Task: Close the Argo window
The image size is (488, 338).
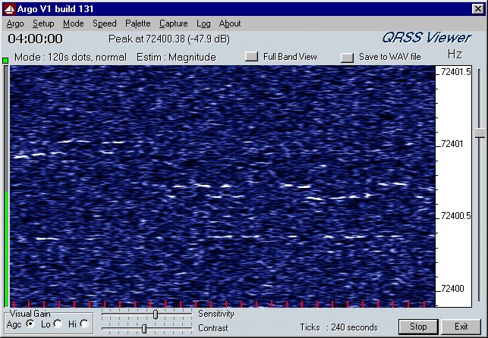Action: 477,9
